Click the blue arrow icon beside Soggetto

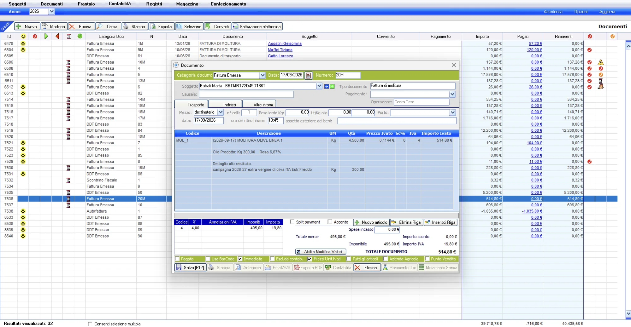[x=327, y=86]
